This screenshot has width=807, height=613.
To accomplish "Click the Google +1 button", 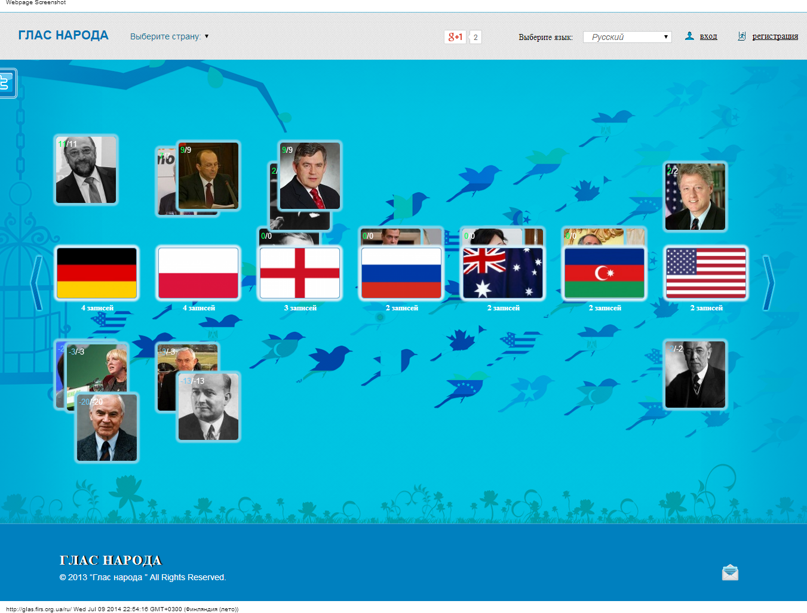I will tap(455, 37).
